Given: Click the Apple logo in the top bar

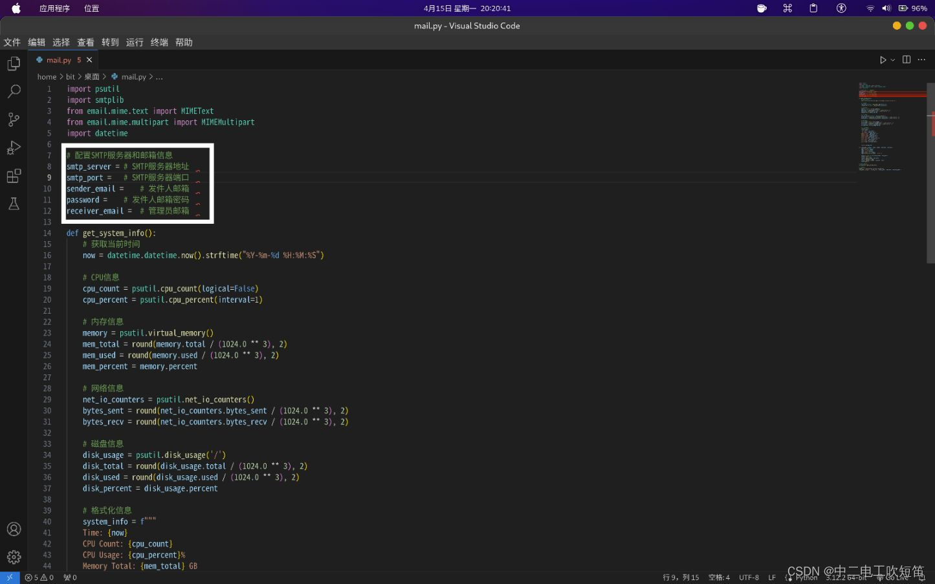Looking at the screenshot, I should point(16,8).
